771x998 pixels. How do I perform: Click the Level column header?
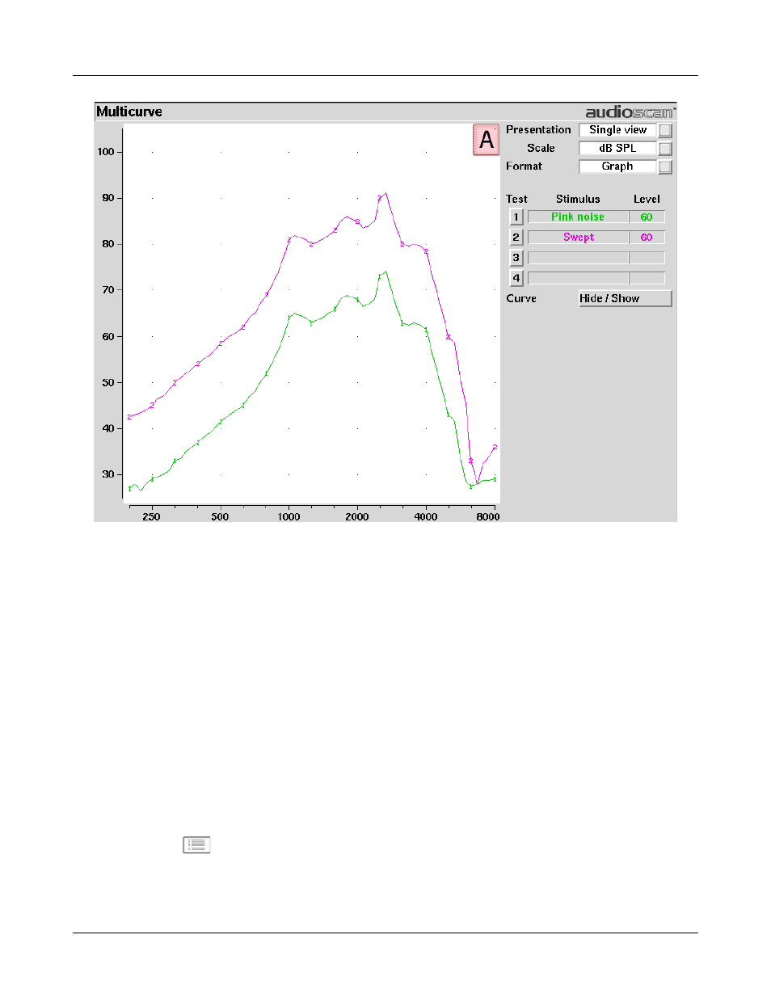pyautogui.click(x=647, y=199)
